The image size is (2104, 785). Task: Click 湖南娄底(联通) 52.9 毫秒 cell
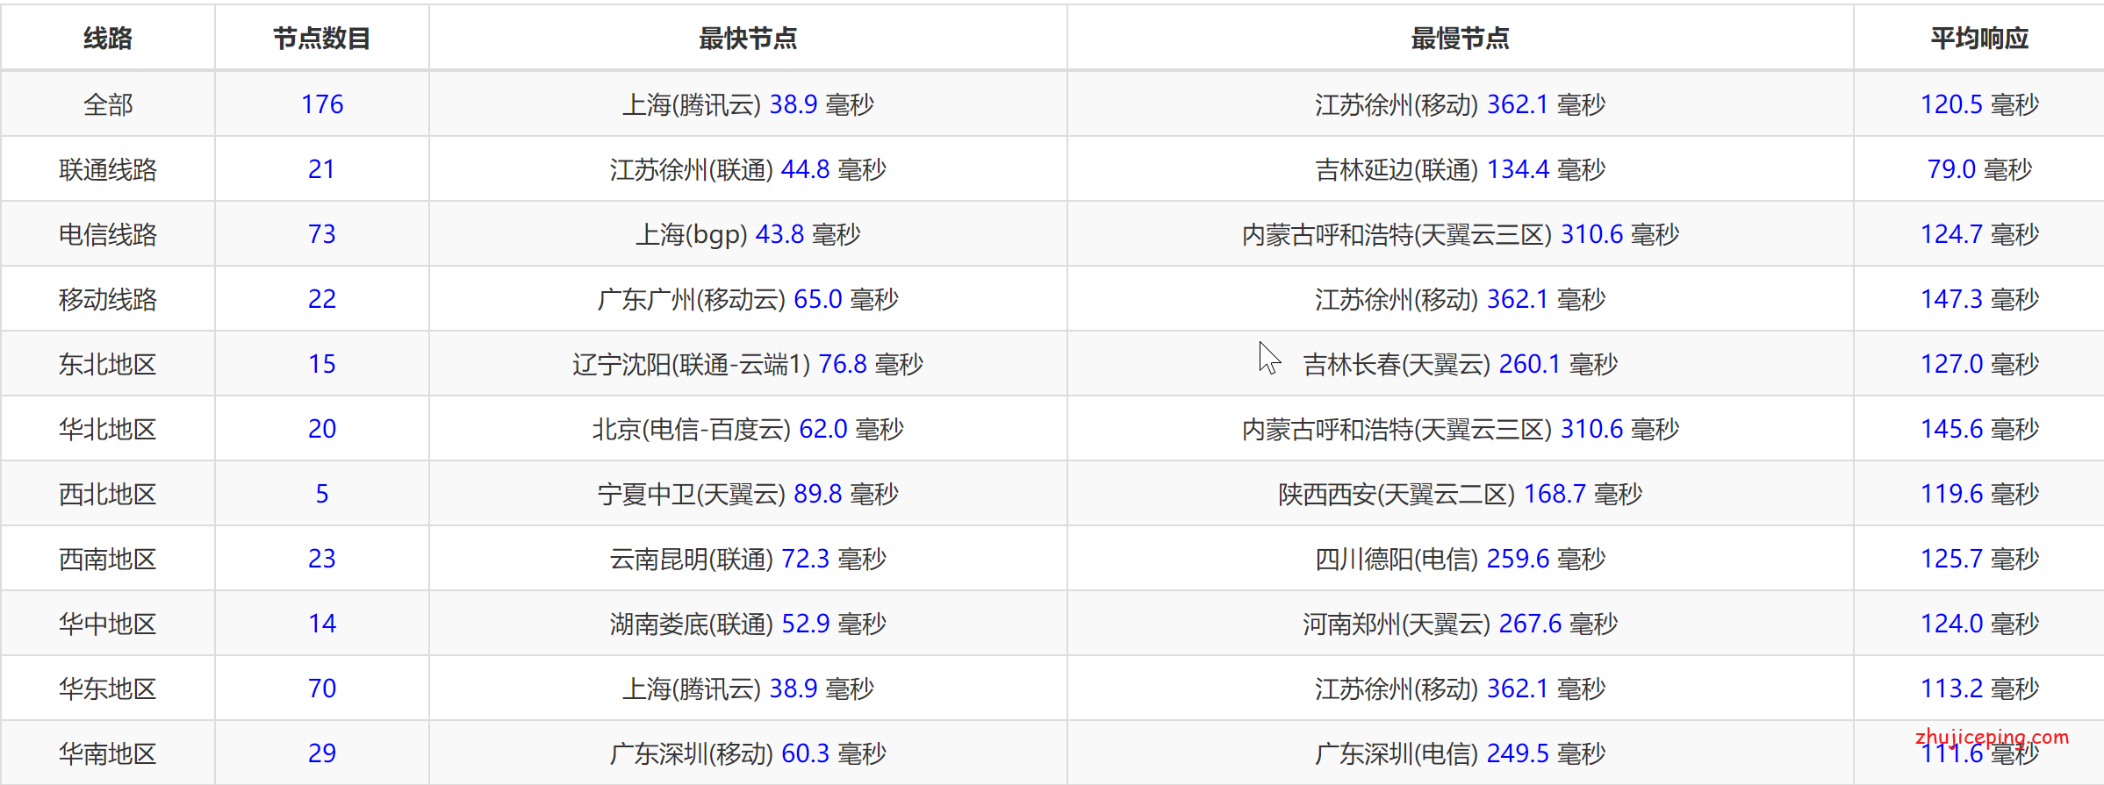[748, 624]
